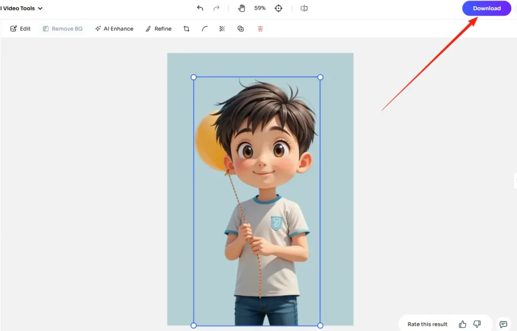Switch to the AI Enhance tool
The width and height of the screenshot is (517, 331).
coord(114,29)
